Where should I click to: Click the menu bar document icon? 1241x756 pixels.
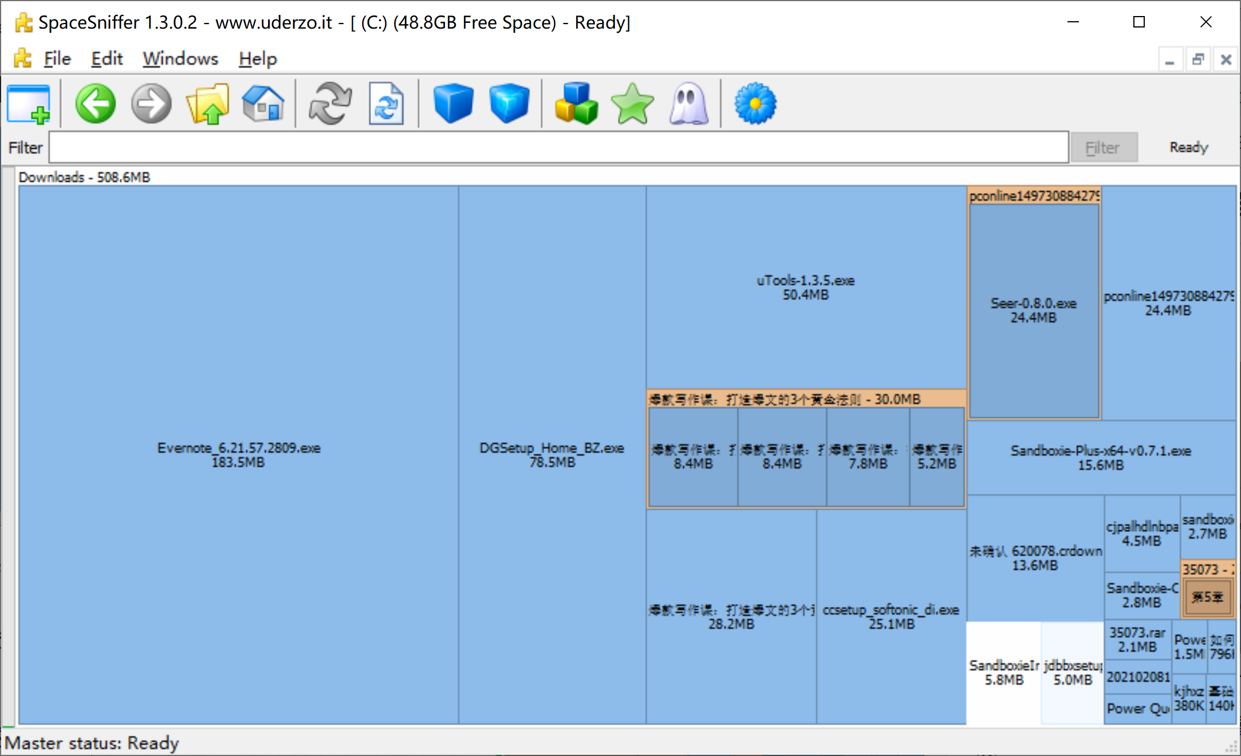coord(23,58)
